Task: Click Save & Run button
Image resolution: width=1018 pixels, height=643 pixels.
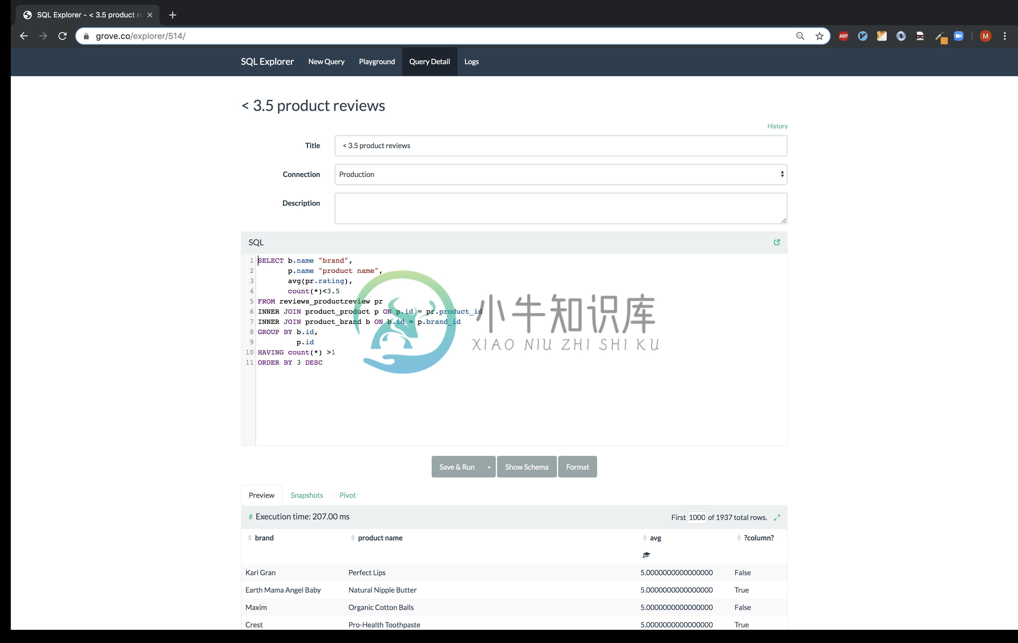Action: coord(457,467)
